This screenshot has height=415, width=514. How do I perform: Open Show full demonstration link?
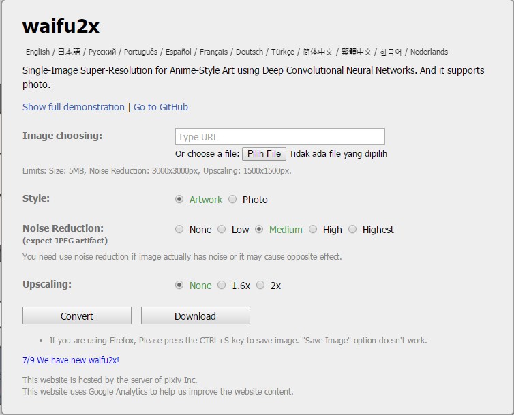74,107
